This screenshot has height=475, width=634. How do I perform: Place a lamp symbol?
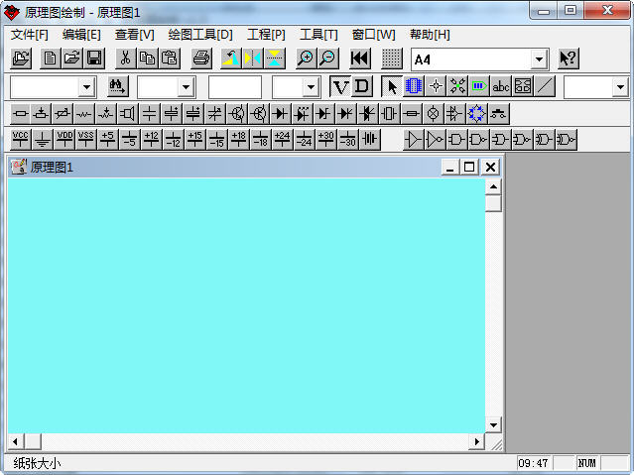(433, 114)
